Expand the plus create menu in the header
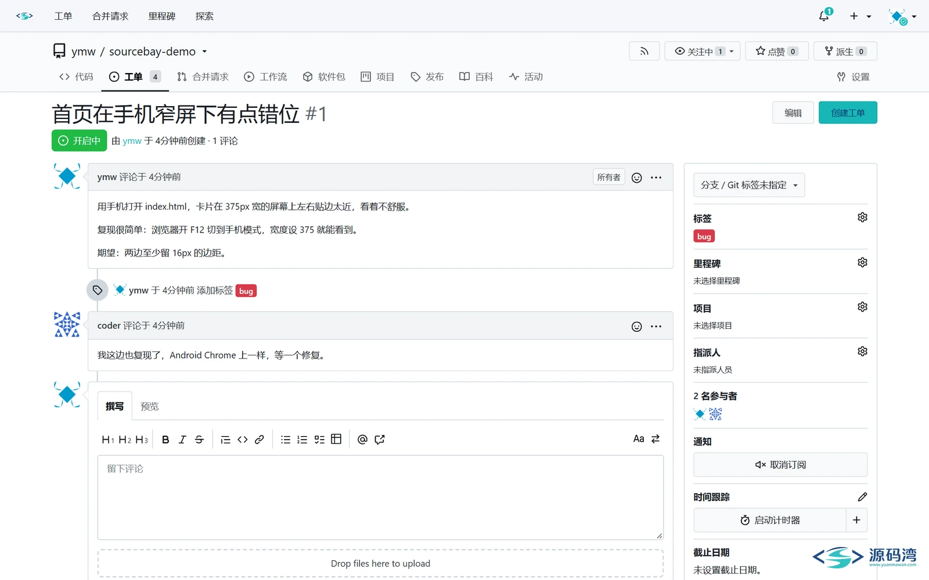 click(860, 16)
